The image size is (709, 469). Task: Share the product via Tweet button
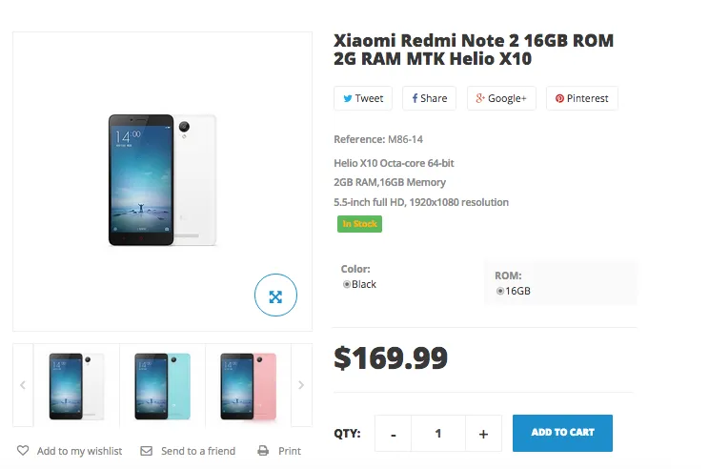click(x=362, y=98)
